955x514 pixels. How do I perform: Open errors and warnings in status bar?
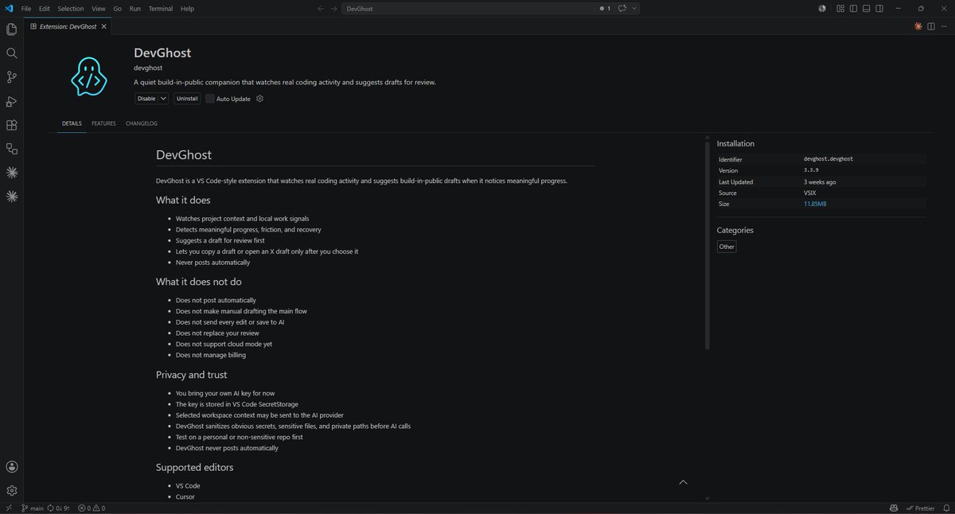click(x=92, y=508)
